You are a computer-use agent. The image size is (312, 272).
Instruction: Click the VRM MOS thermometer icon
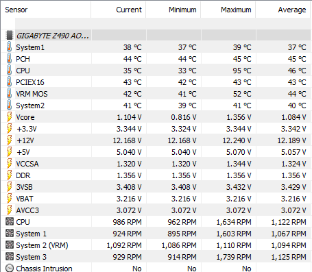(x=9, y=93)
